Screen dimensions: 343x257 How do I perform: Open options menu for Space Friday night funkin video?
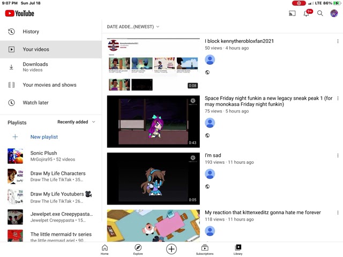tap(338, 99)
